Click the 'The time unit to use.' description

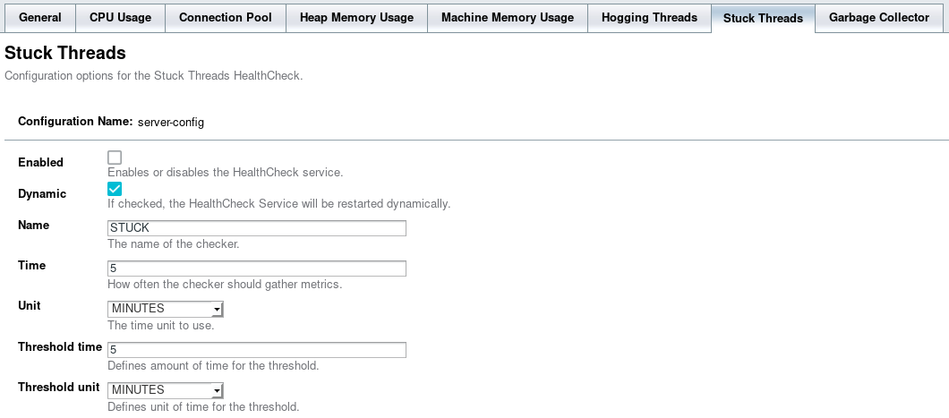click(161, 326)
